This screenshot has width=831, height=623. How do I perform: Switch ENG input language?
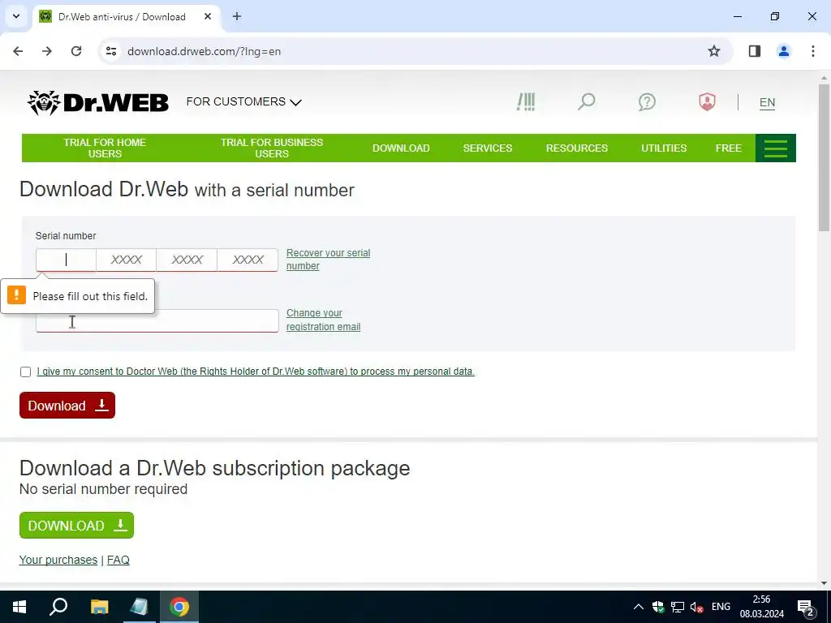tap(721, 607)
